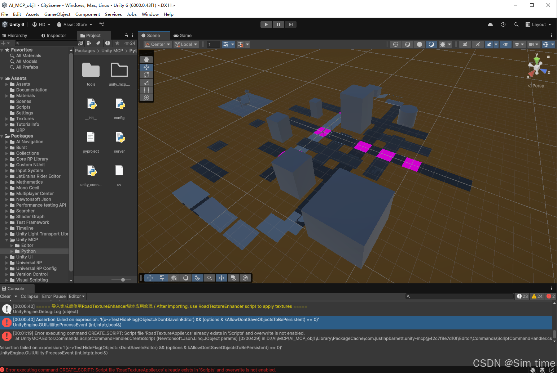The width and height of the screenshot is (557, 373).
Task: Click the Play button
Action: click(x=266, y=24)
